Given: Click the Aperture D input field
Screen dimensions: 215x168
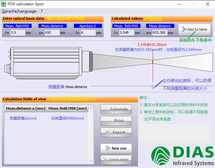Looking at the screenshot, I should tap(88, 32).
